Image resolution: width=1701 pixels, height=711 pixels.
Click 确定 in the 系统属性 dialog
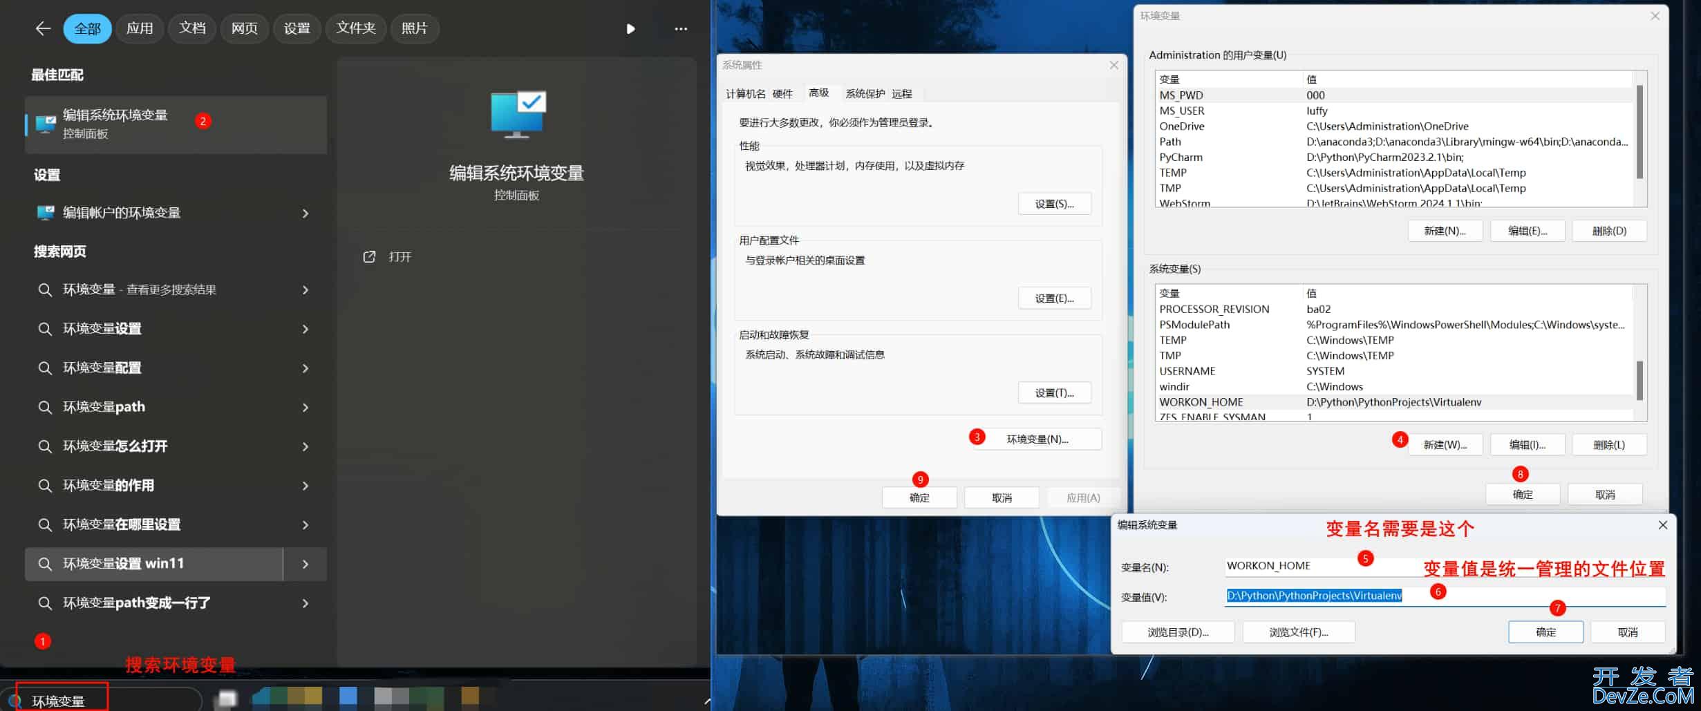[x=919, y=498]
